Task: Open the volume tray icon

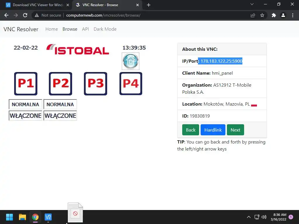Action: pos(264,217)
